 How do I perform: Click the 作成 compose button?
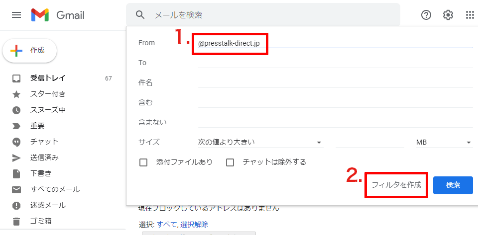click(29, 51)
